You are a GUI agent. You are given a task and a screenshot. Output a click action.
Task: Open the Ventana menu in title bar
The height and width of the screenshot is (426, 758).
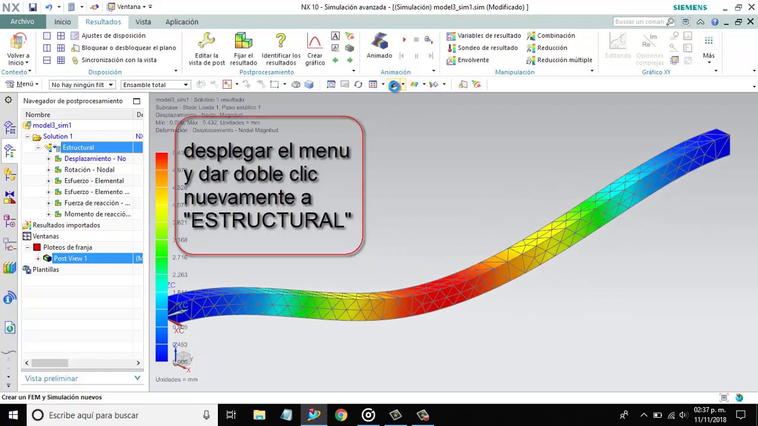coord(130,7)
